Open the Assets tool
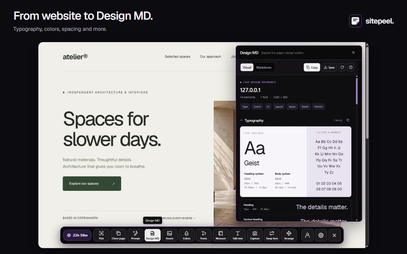This screenshot has width=407, height=254. point(170,235)
